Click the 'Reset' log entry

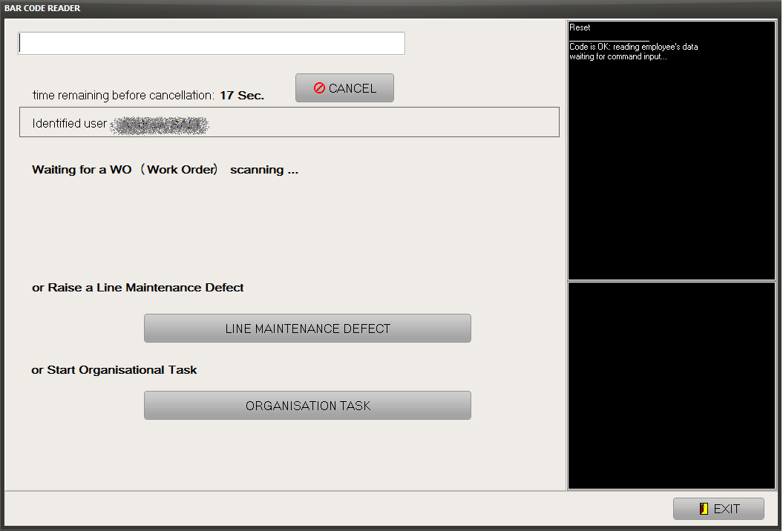click(x=580, y=27)
